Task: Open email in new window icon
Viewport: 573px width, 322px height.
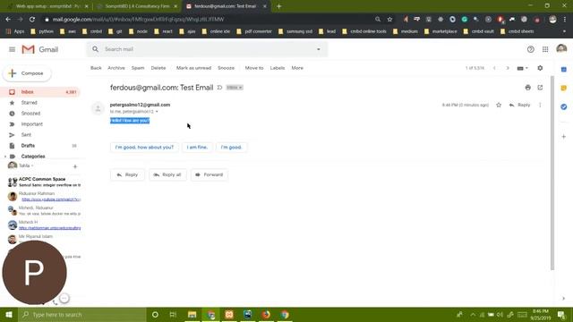Action: pos(540,88)
